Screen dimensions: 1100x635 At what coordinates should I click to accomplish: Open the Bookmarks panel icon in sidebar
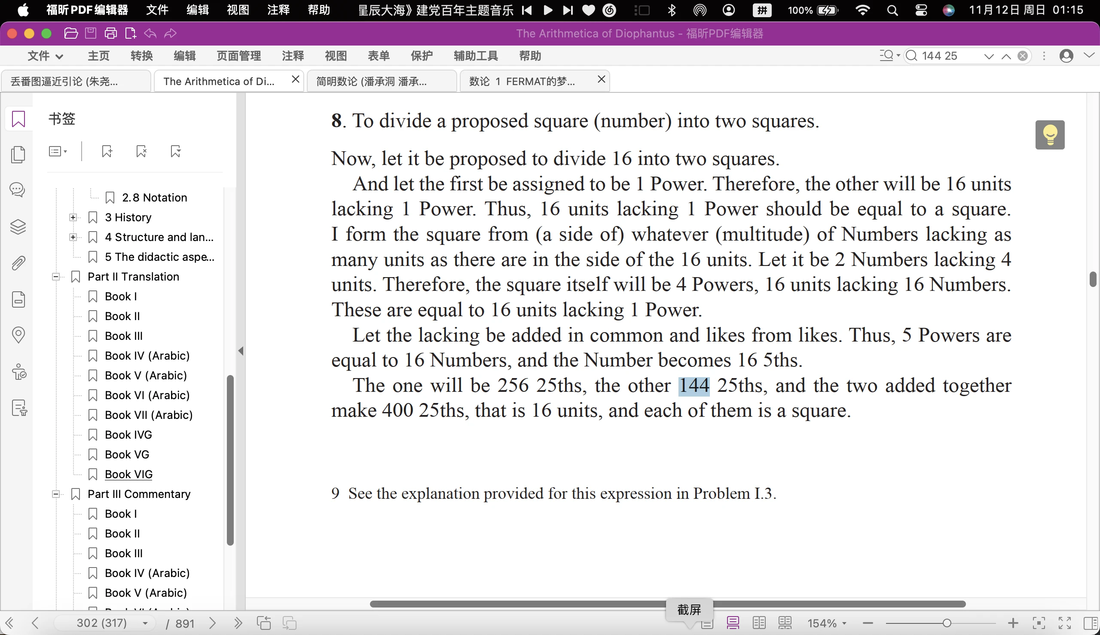tap(18, 119)
